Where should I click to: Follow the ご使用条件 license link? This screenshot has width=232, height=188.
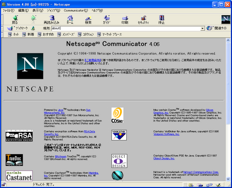[93, 60]
